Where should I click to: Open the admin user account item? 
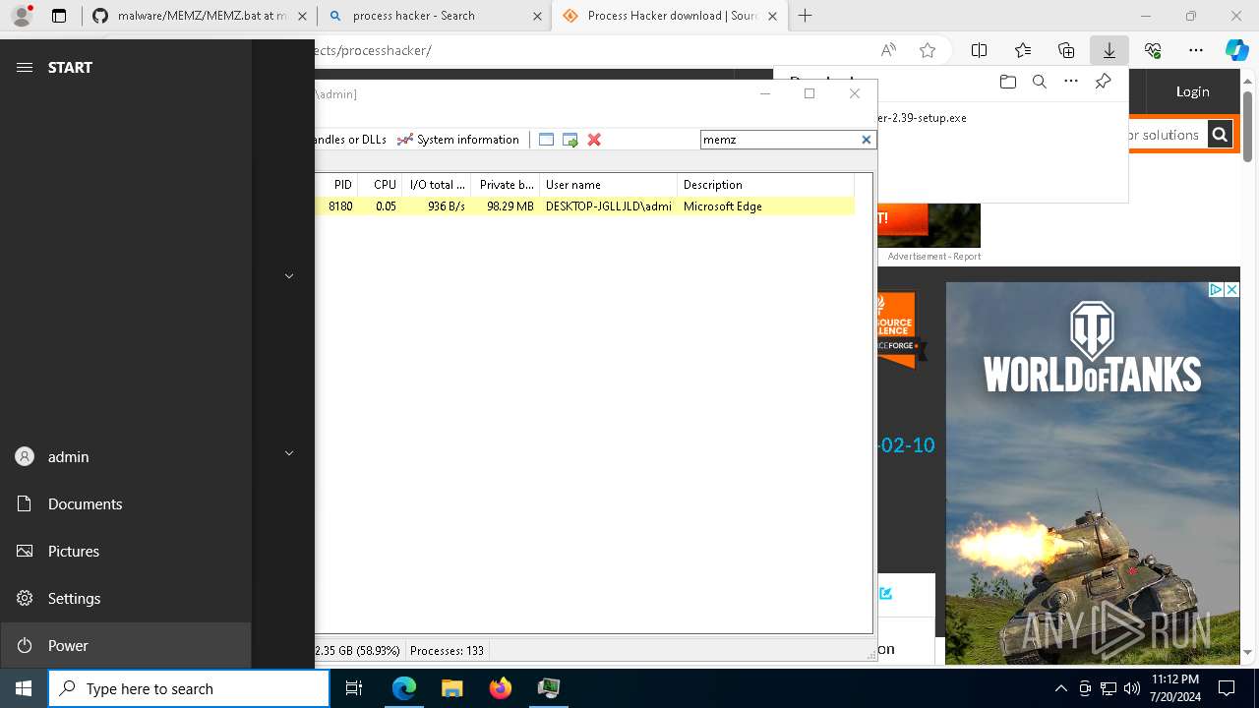pyautogui.click(x=126, y=456)
